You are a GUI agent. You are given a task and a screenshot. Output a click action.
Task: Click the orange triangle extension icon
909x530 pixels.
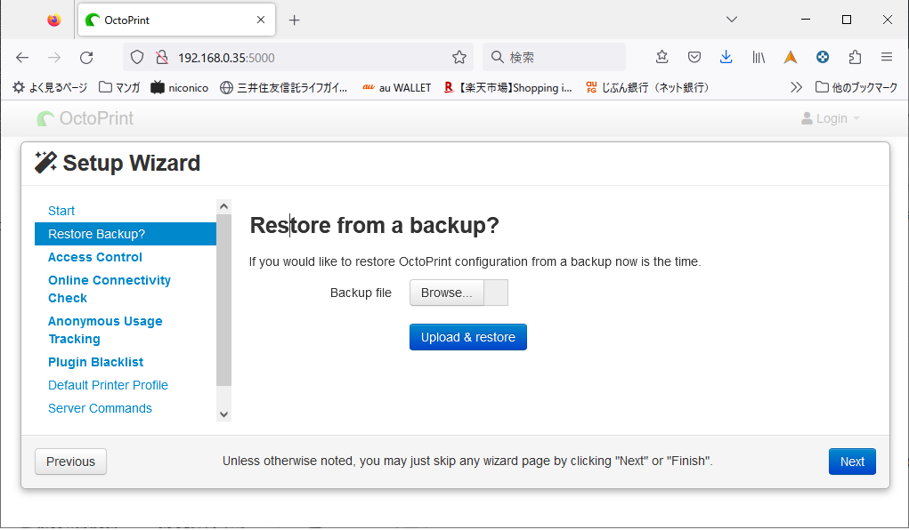pyautogui.click(x=791, y=57)
